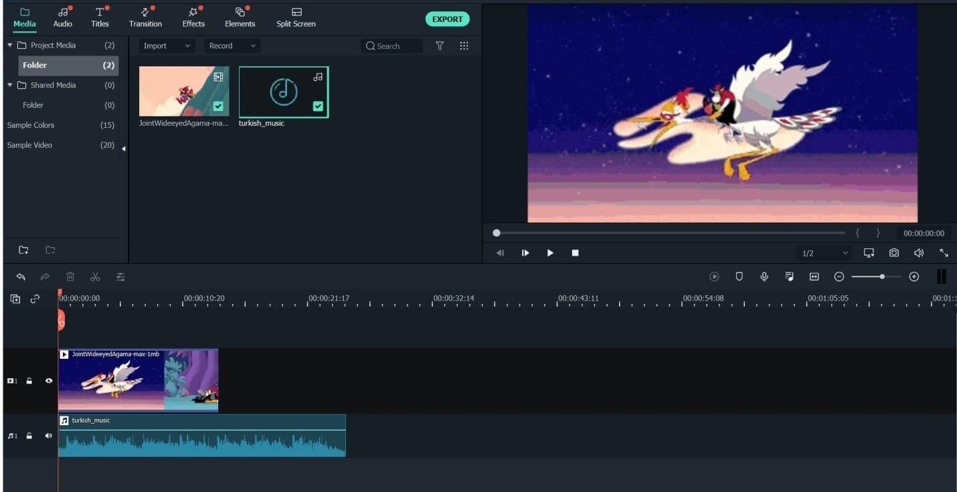957x492 pixels.
Task: Create a new folder in media library
Action: pos(23,250)
